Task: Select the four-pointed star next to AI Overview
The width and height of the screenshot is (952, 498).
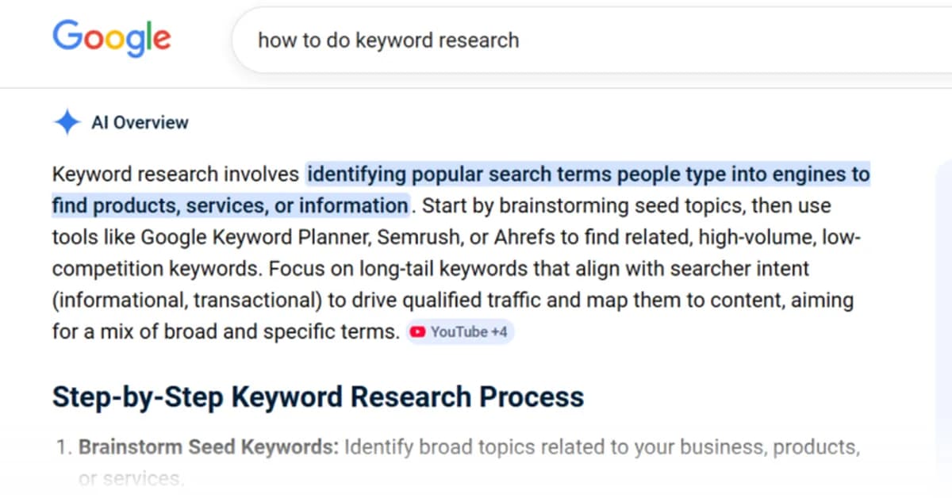Action: [x=67, y=121]
